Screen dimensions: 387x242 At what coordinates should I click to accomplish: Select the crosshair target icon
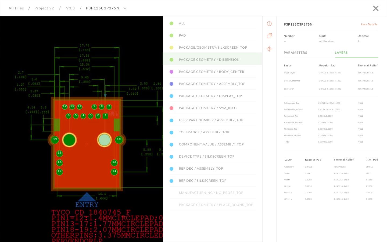[269, 49]
